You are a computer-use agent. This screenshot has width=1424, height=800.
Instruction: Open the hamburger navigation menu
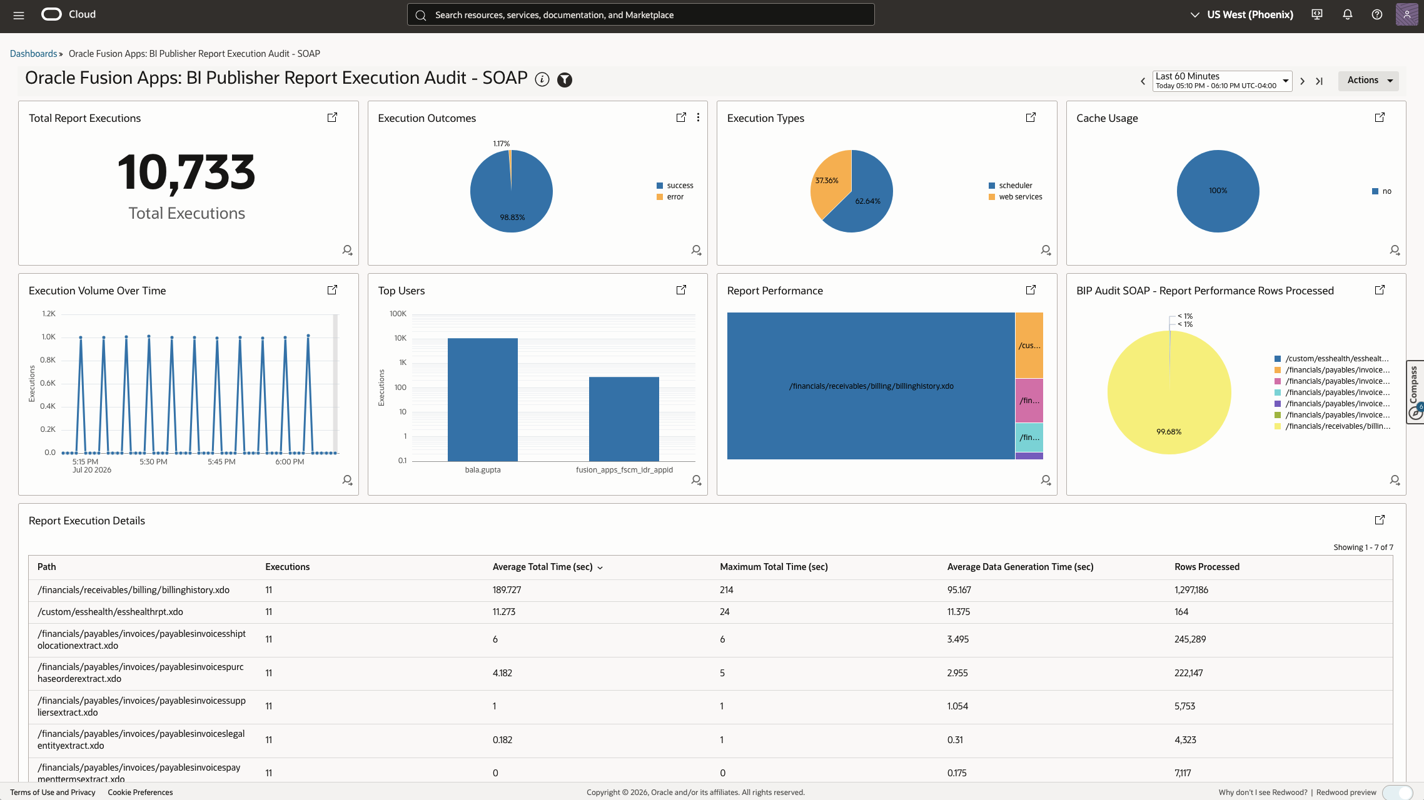(x=19, y=15)
